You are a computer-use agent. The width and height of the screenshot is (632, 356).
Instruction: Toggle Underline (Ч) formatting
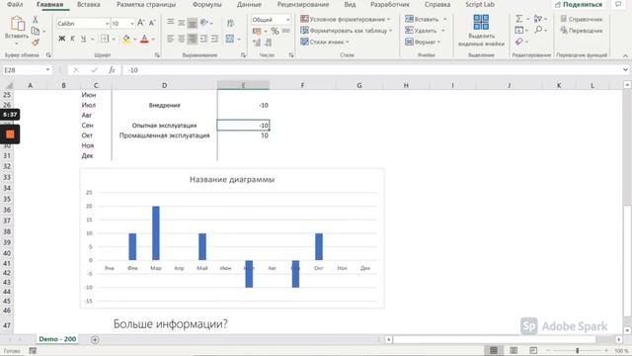click(x=83, y=39)
